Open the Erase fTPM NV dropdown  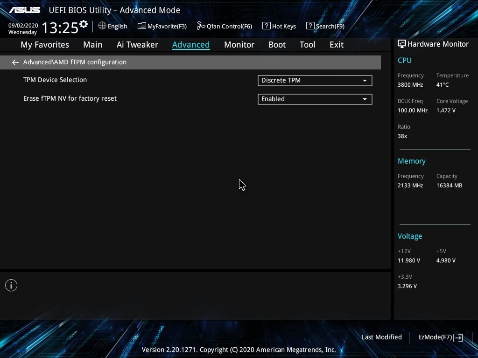point(315,99)
